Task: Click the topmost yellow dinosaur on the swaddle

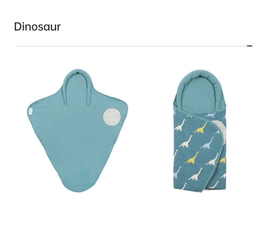Action: tap(200, 128)
